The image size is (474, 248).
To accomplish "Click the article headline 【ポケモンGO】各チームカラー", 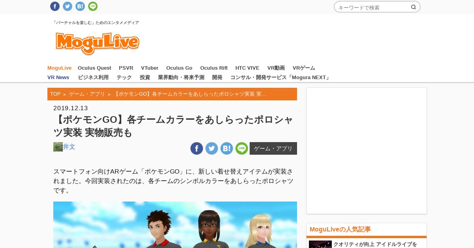I will coord(173,126).
